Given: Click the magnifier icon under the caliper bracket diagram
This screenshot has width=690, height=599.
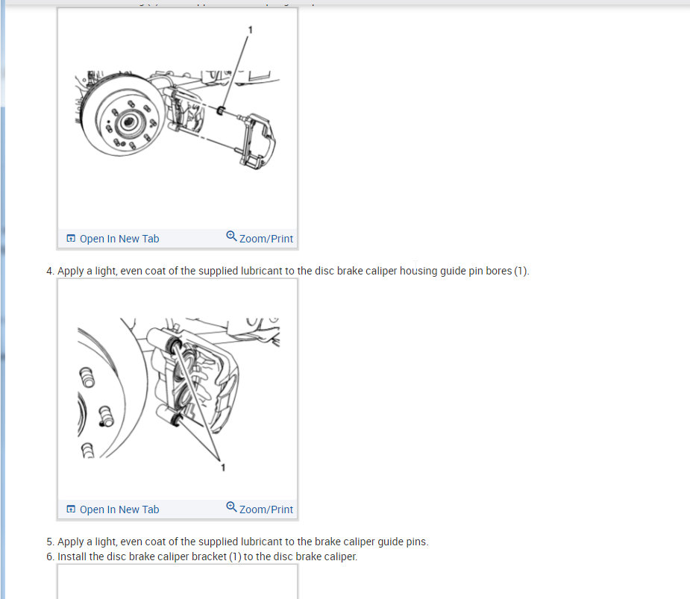Looking at the screenshot, I should point(231,236).
